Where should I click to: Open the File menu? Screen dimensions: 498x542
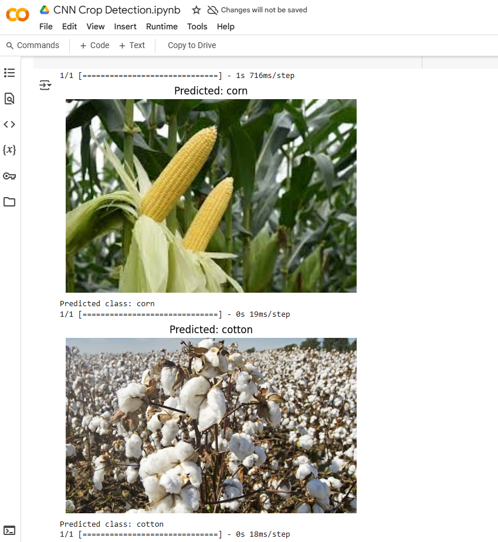coord(46,26)
